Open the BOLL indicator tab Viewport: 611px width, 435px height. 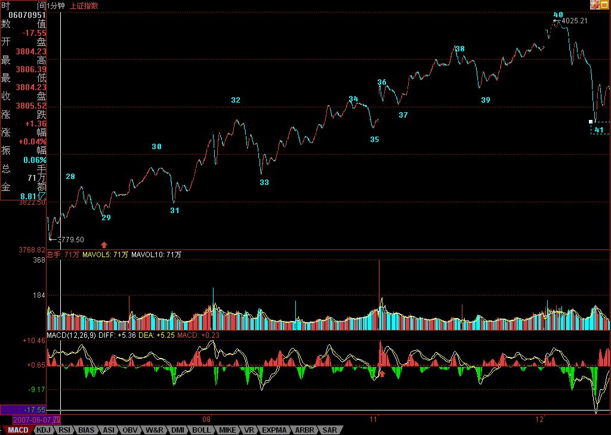[201, 430]
